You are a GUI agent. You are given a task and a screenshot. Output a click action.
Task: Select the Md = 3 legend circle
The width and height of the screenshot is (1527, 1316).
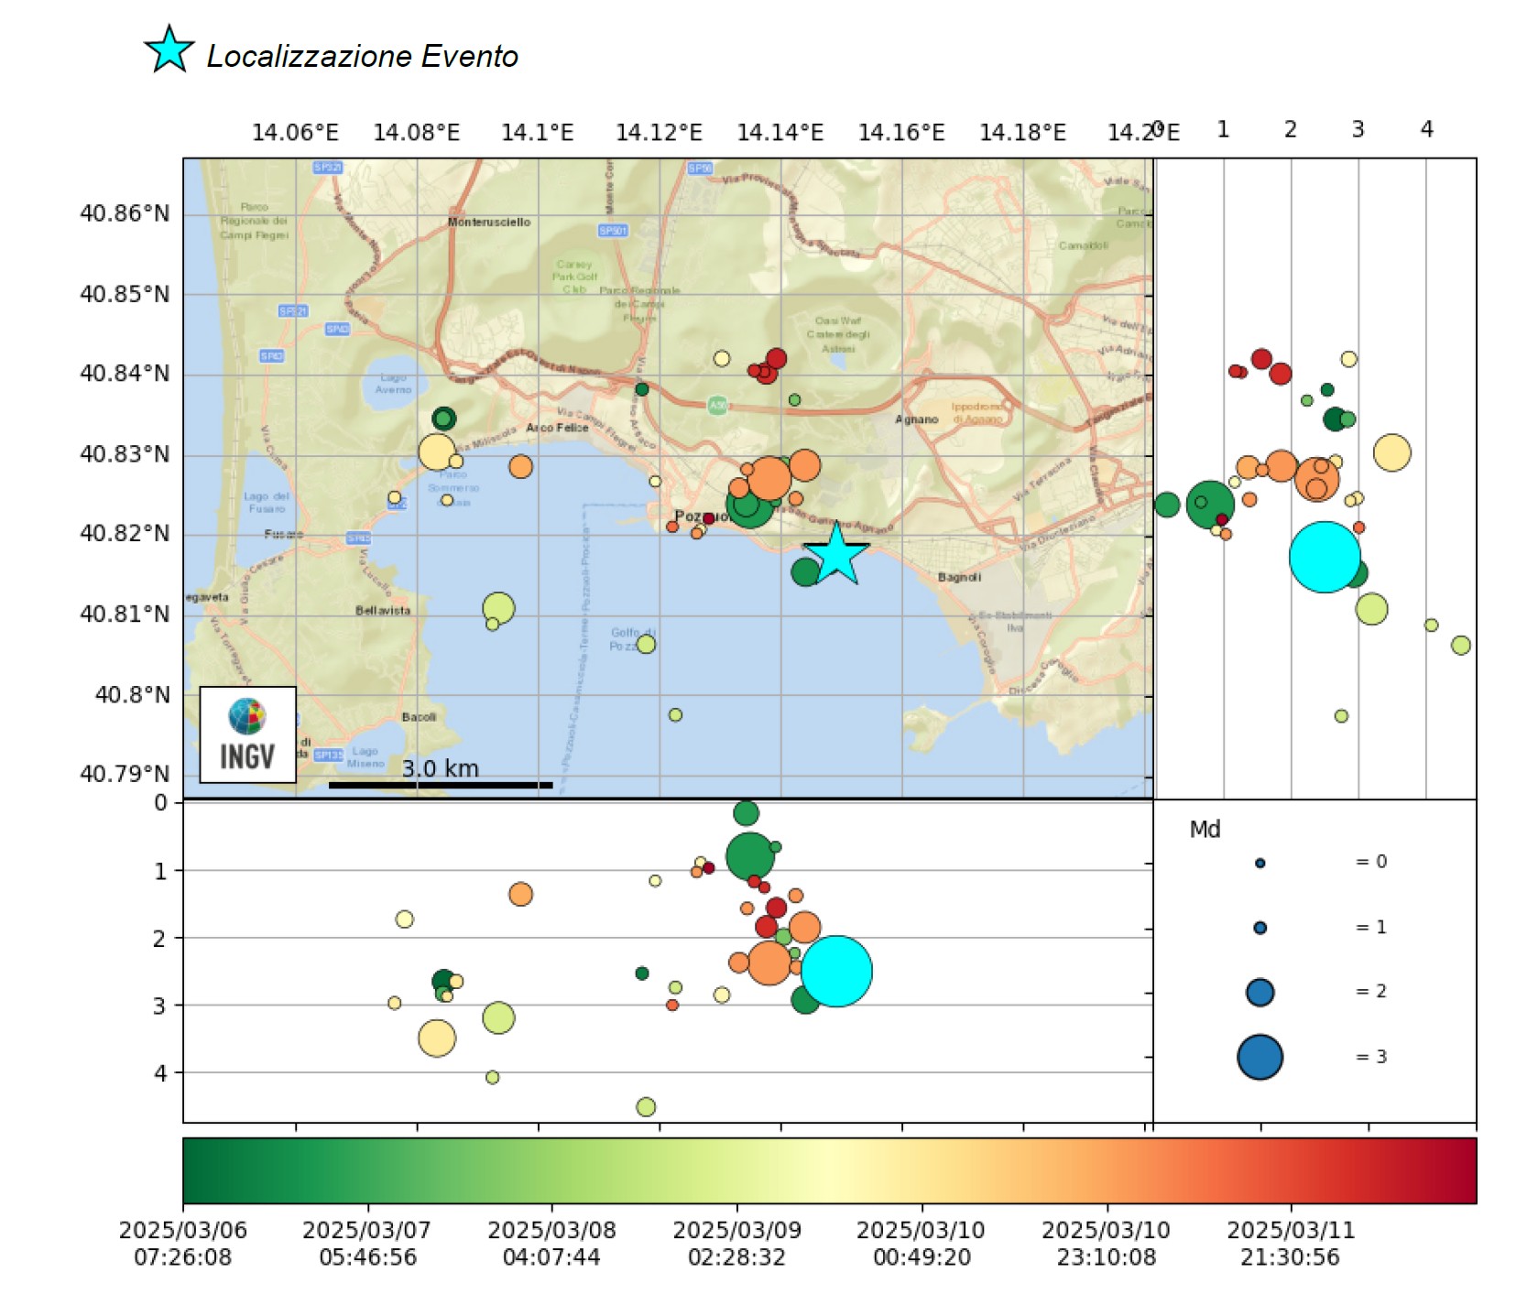(1260, 1057)
